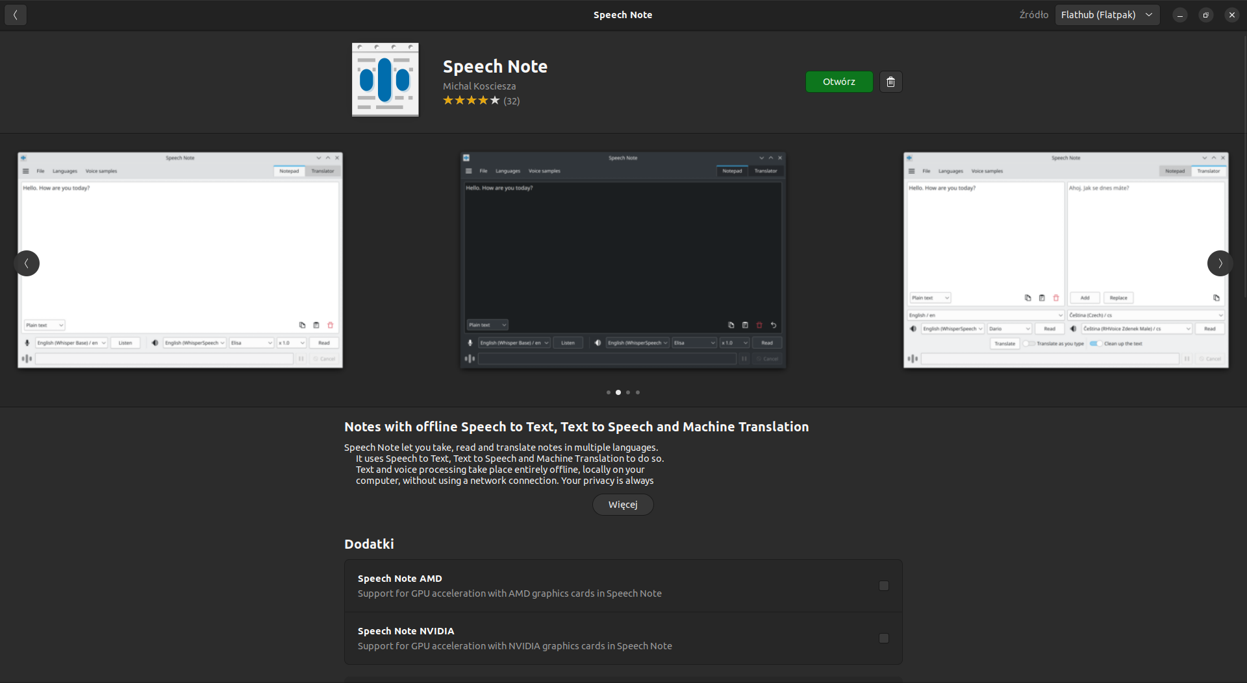Click the NVIDIA graphics cards support description
1247x683 pixels.
515,646
